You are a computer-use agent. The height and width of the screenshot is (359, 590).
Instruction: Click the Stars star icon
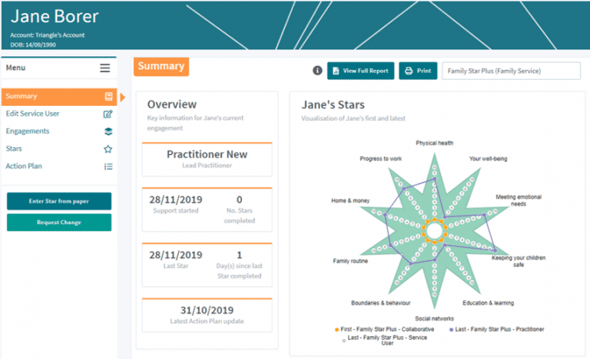click(108, 149)
